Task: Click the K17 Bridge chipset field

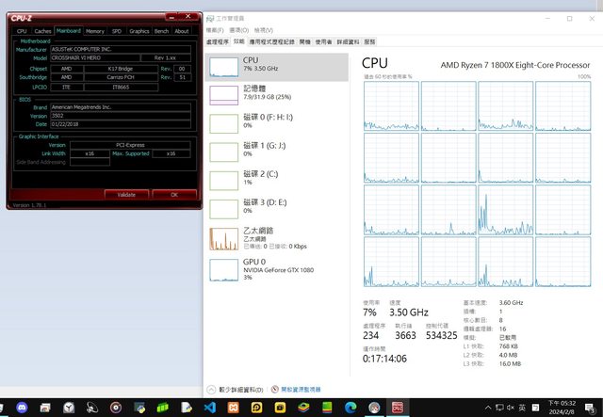Action: click(x=121, y=69)
